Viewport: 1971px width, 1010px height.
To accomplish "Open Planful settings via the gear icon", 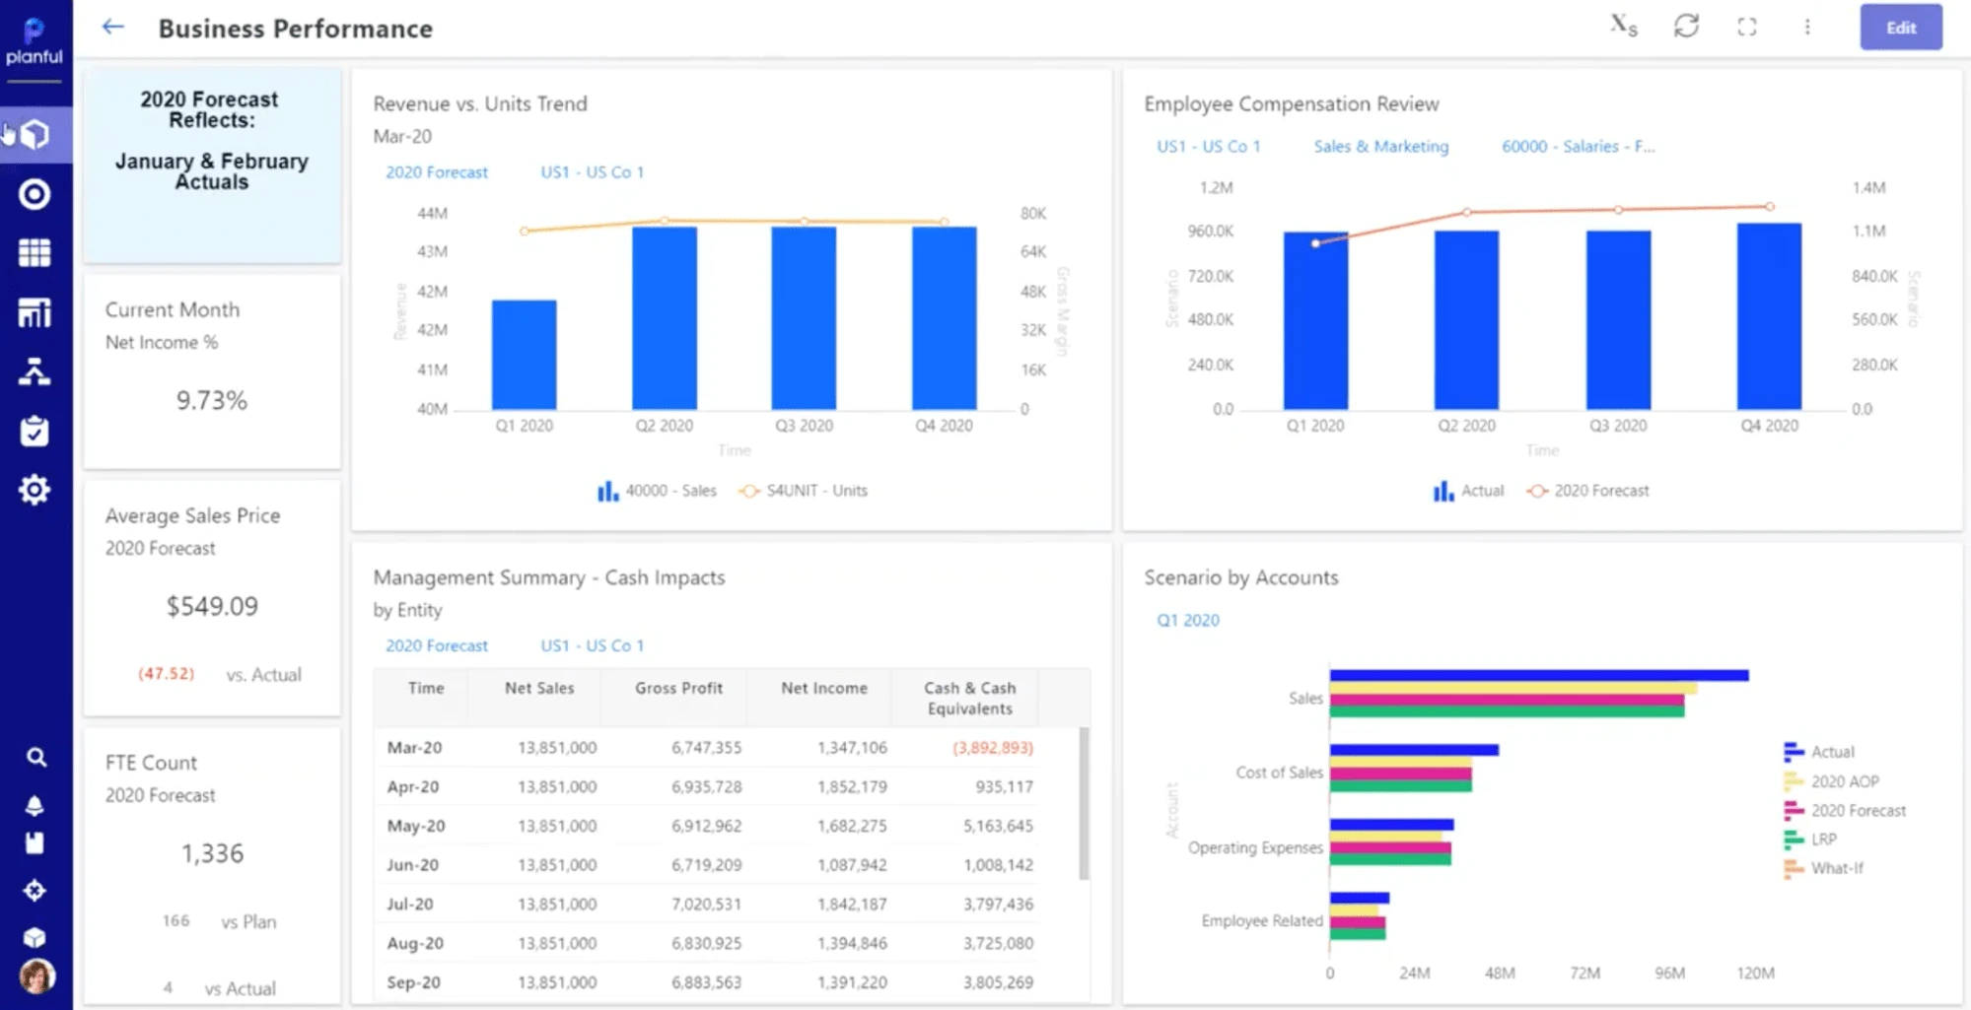I will pos(35,489).
